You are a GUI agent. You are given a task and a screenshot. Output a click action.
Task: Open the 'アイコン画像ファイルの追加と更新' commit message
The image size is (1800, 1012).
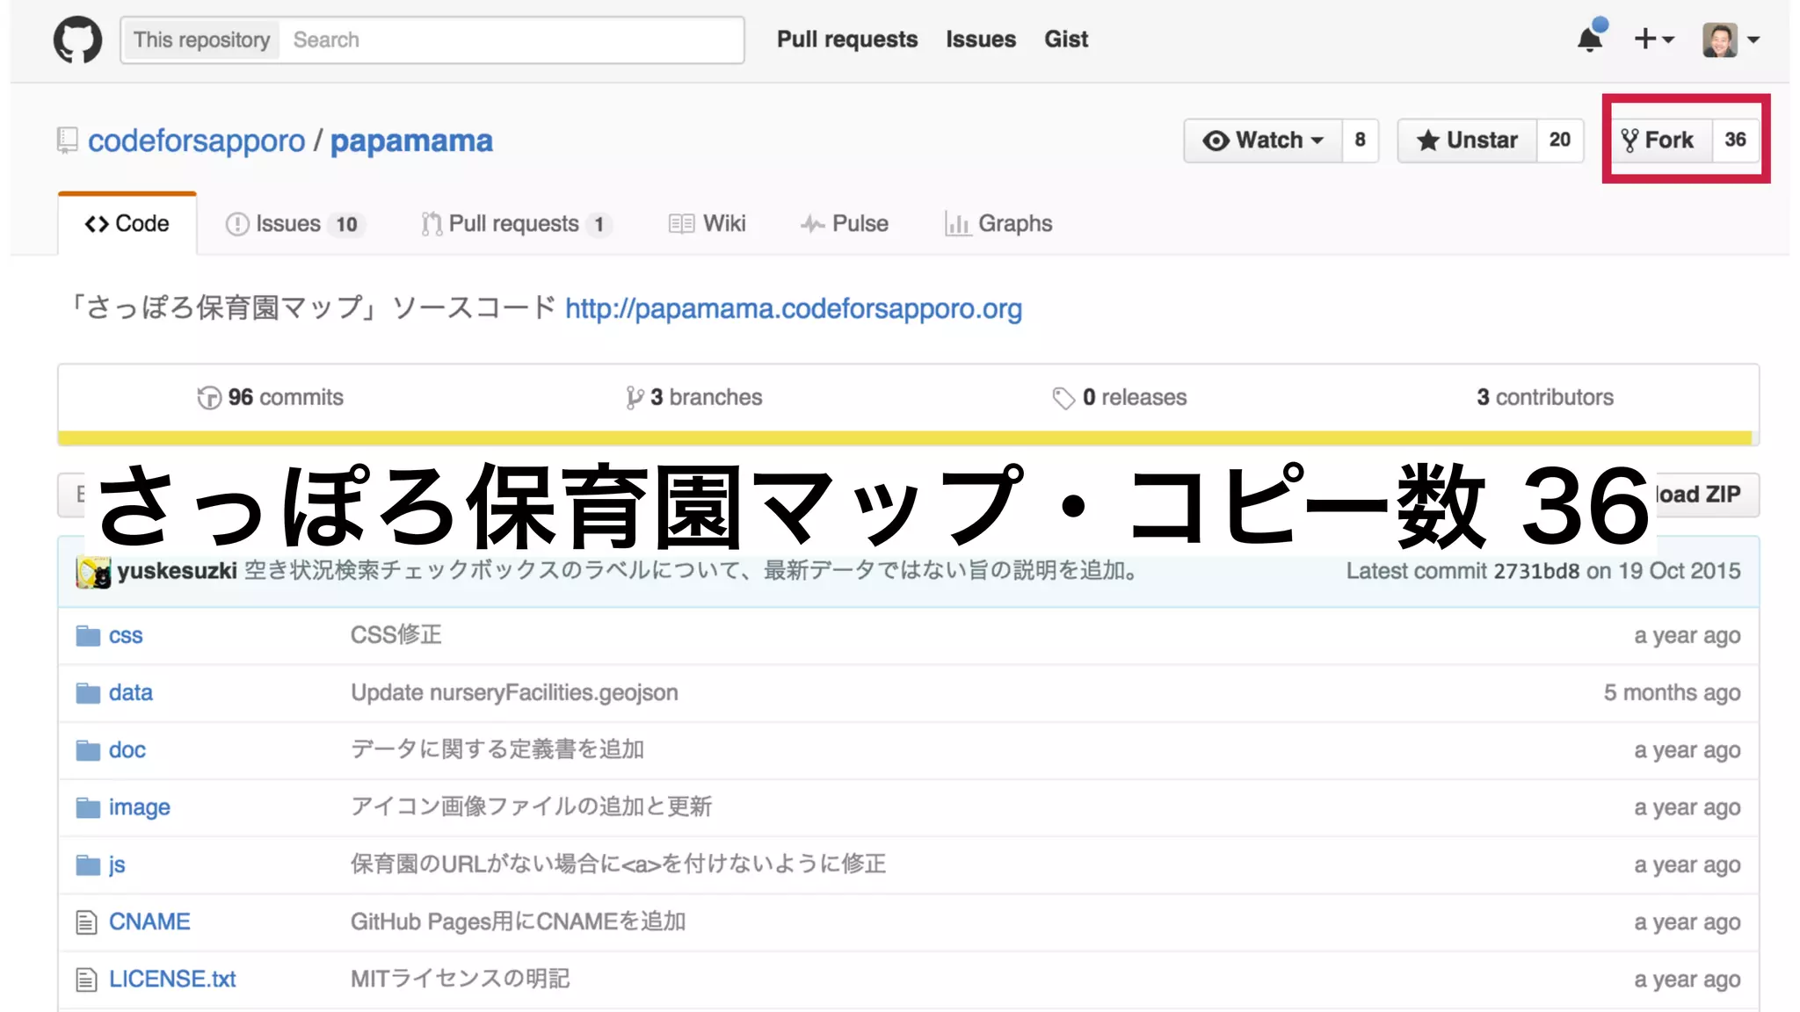tap(531, 806)
